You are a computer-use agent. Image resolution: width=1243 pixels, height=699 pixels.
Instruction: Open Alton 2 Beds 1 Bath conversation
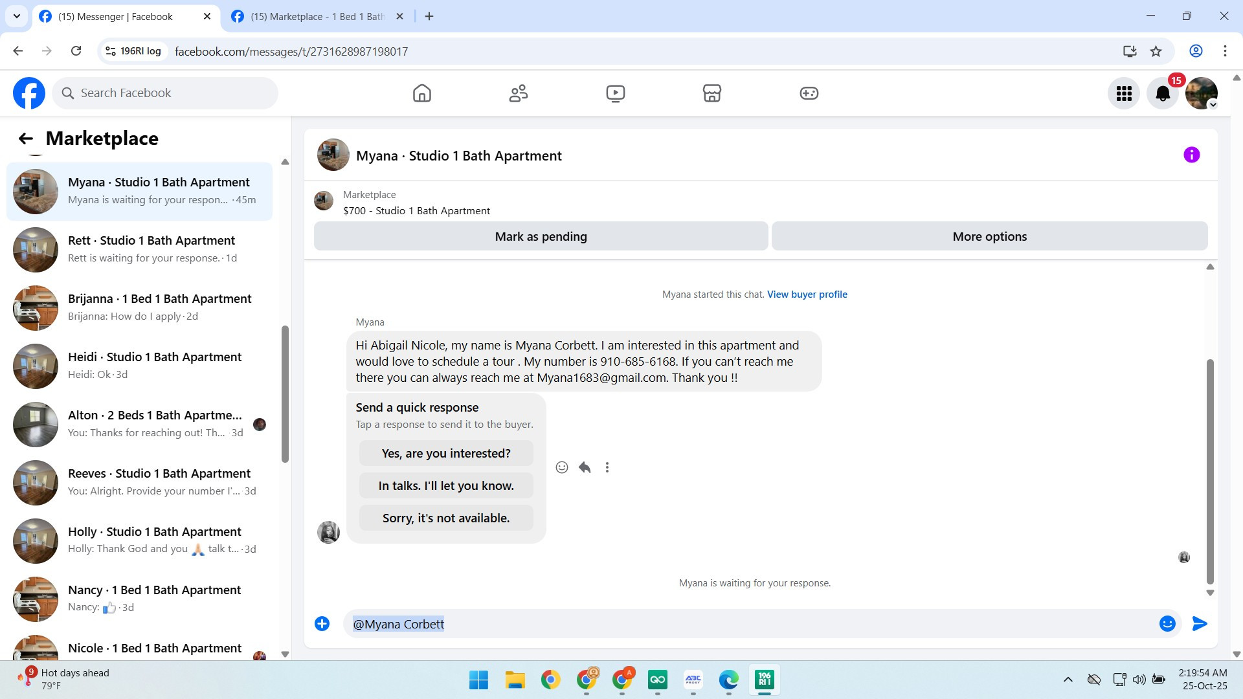[139, 424]
